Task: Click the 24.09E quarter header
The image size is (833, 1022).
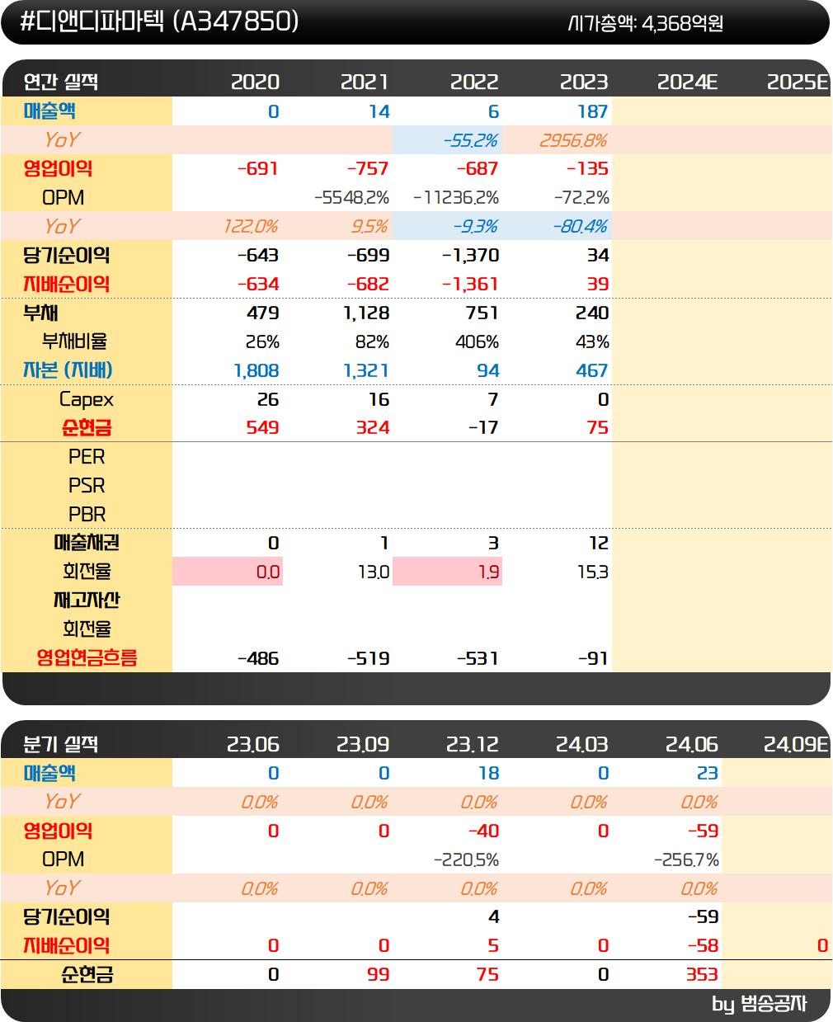Action: (796, 744)
